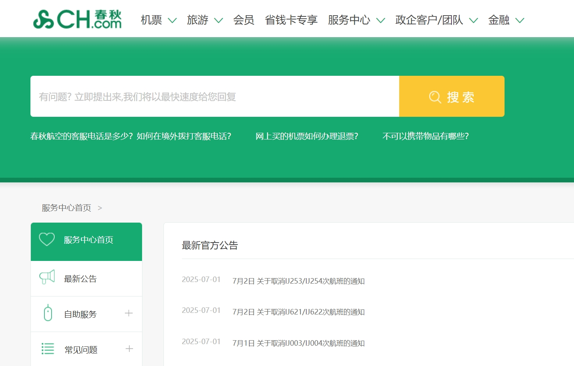Click the megaphone icon beside 最新公告
This screenshot has width=574, height=366.
[x=47, y=277]
